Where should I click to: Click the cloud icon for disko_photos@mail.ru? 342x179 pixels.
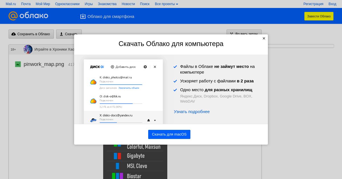tap(93, 82)
